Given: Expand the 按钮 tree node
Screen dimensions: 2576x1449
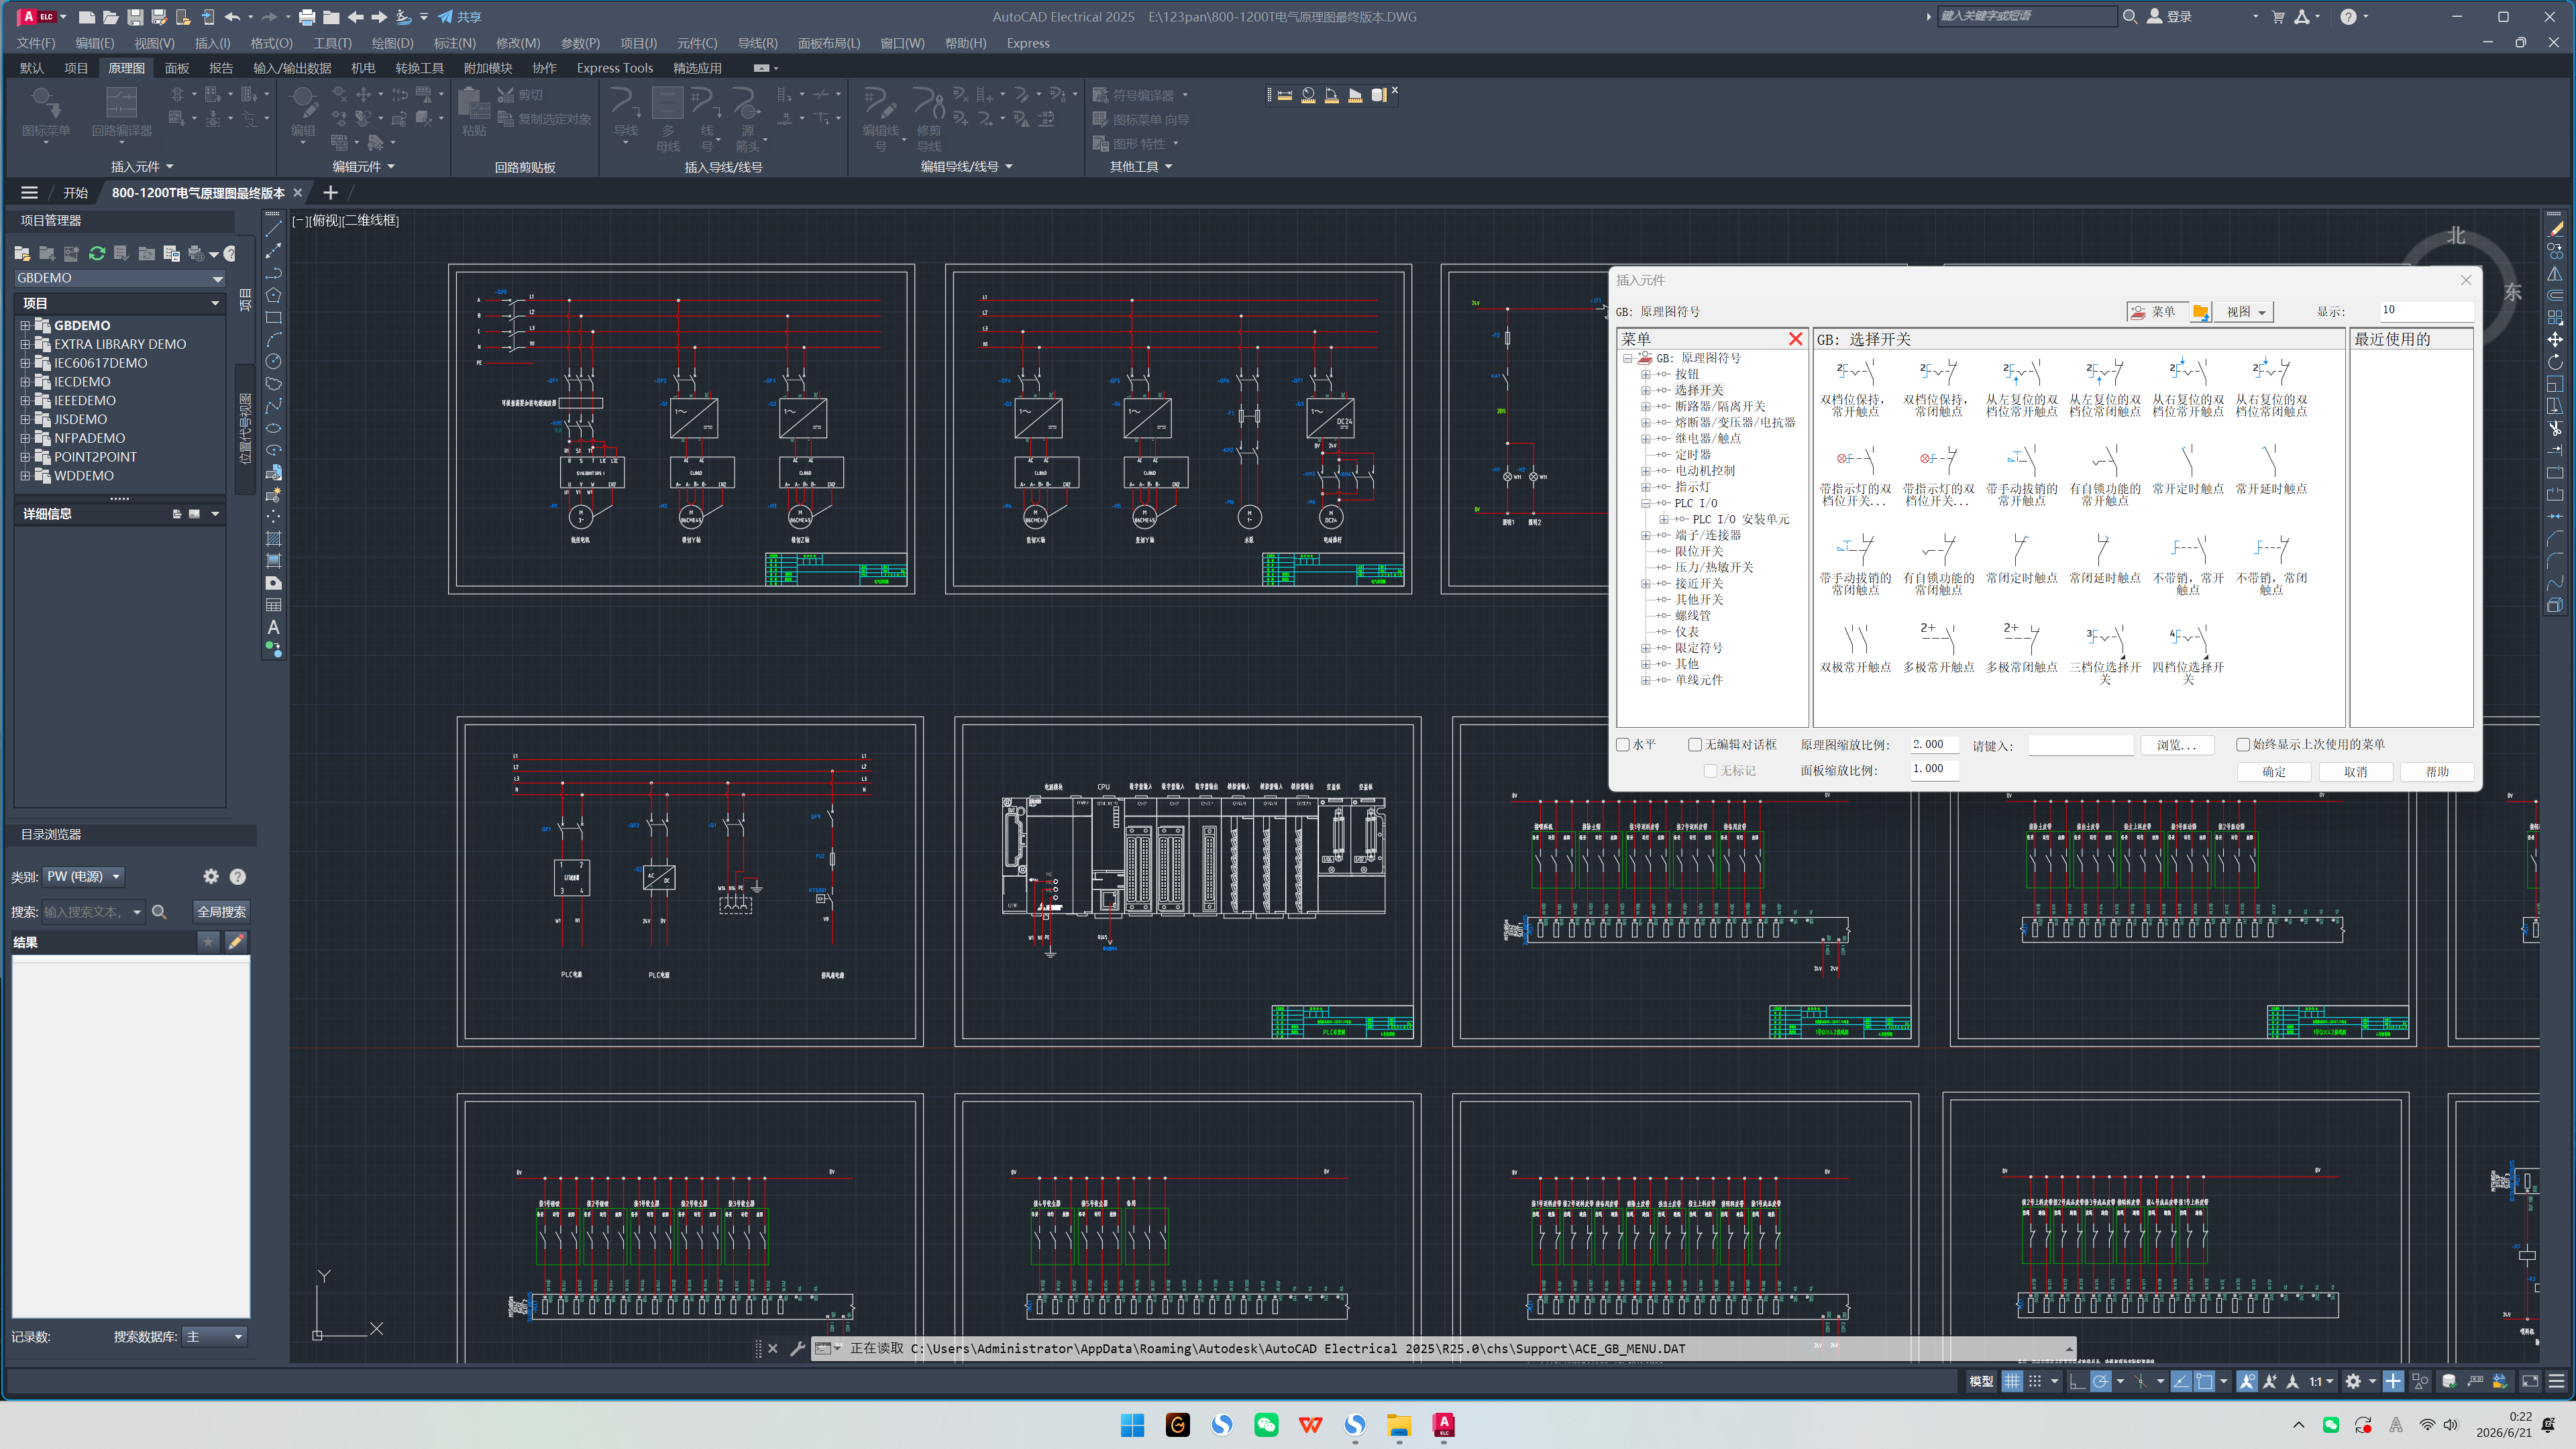Looking at the screenshot, I should point(1645,374).
